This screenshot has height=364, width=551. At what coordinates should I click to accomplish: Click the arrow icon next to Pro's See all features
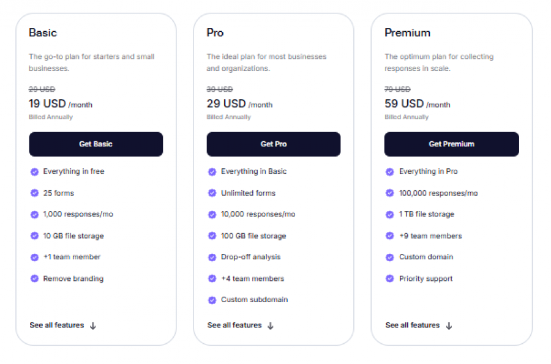coord(270,325)
